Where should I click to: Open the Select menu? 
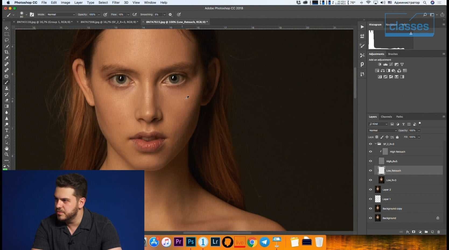click(x=103, y=3)
